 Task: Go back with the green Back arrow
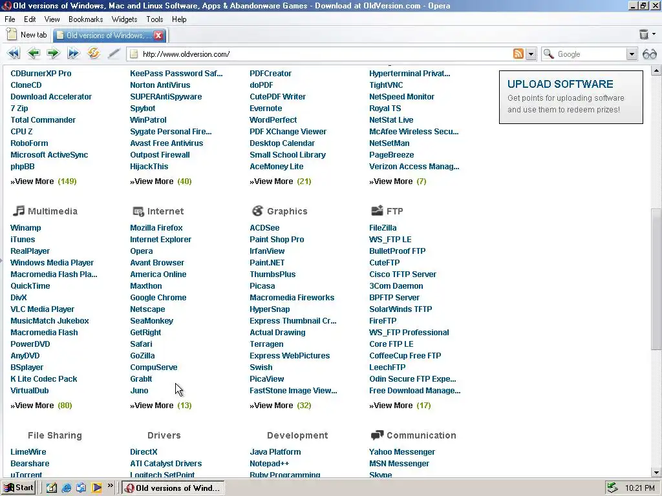(x=34, y=54)
